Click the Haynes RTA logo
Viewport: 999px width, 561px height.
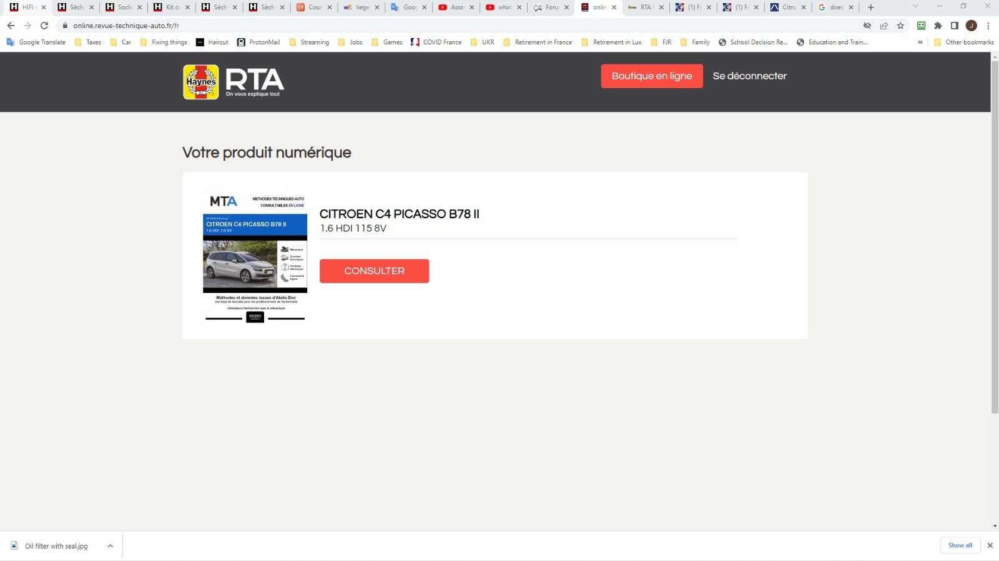pyautogui.click(x=234, y=82)
